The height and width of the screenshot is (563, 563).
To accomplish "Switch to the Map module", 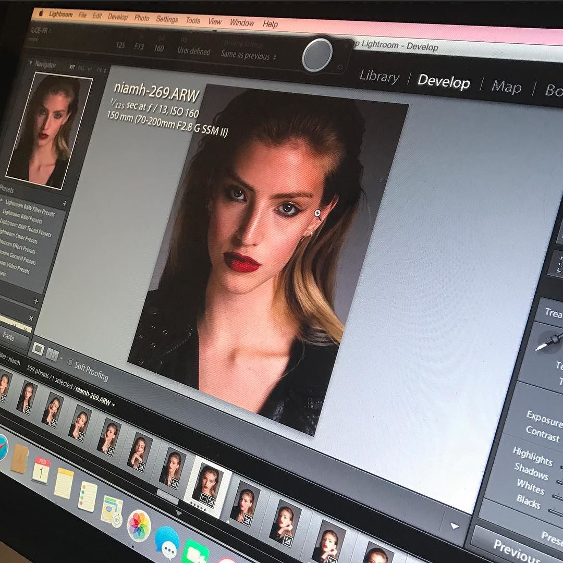I will (x=506, y=87).
